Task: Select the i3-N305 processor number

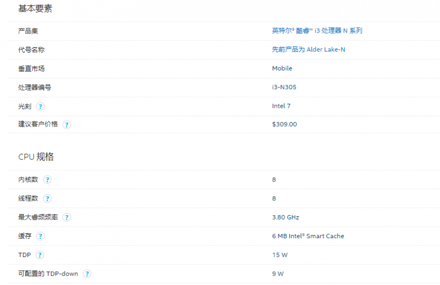Action: (x=284, y=87)
